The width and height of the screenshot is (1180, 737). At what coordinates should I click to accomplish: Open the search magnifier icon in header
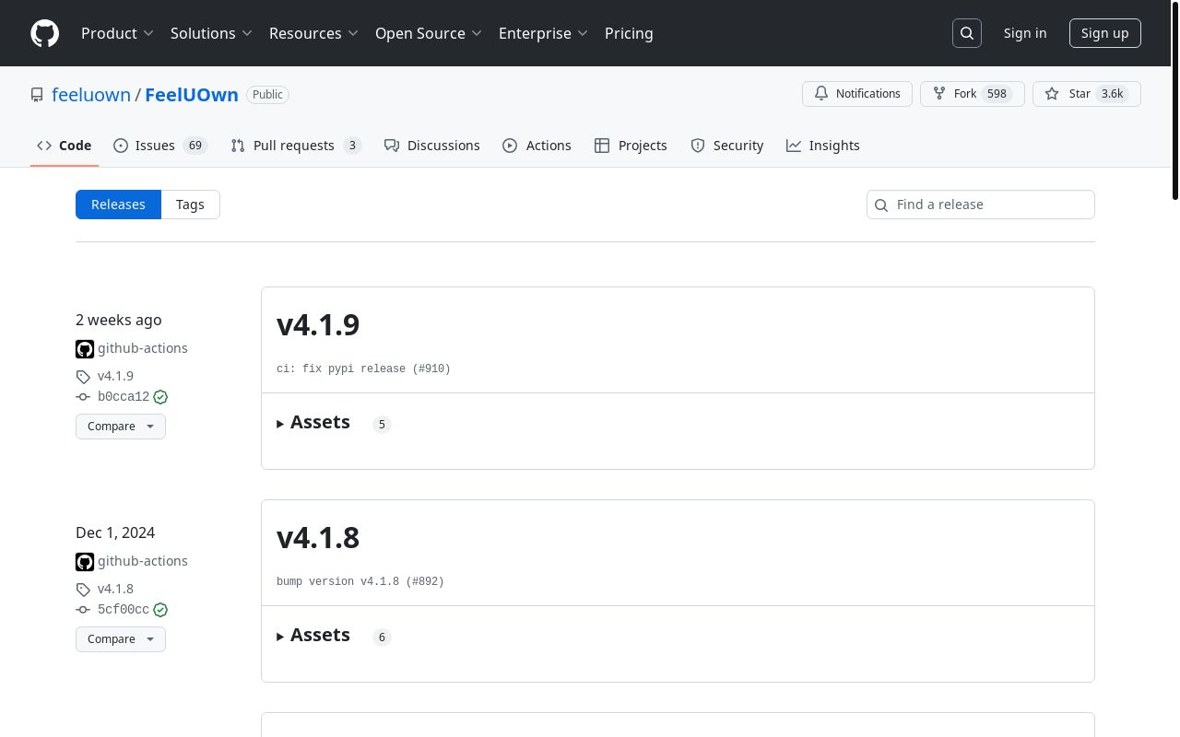(x=967, y=33)
